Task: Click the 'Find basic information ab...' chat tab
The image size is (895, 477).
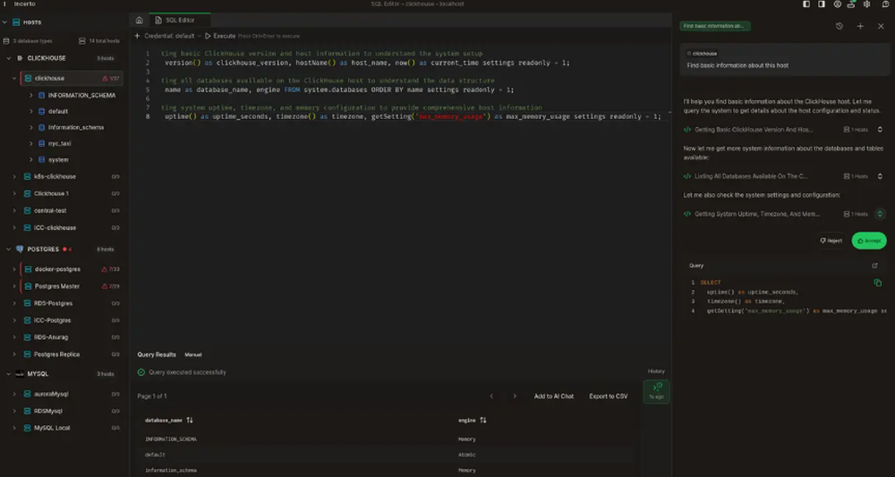Action: 714,26
